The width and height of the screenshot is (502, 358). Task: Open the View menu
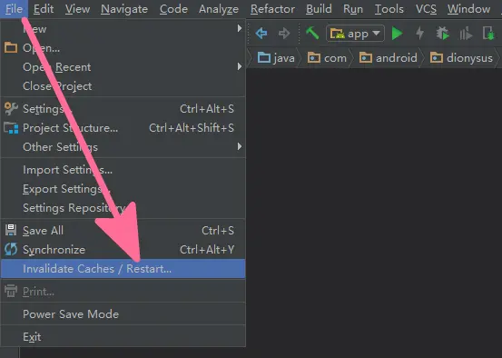(x=77, y=9)
